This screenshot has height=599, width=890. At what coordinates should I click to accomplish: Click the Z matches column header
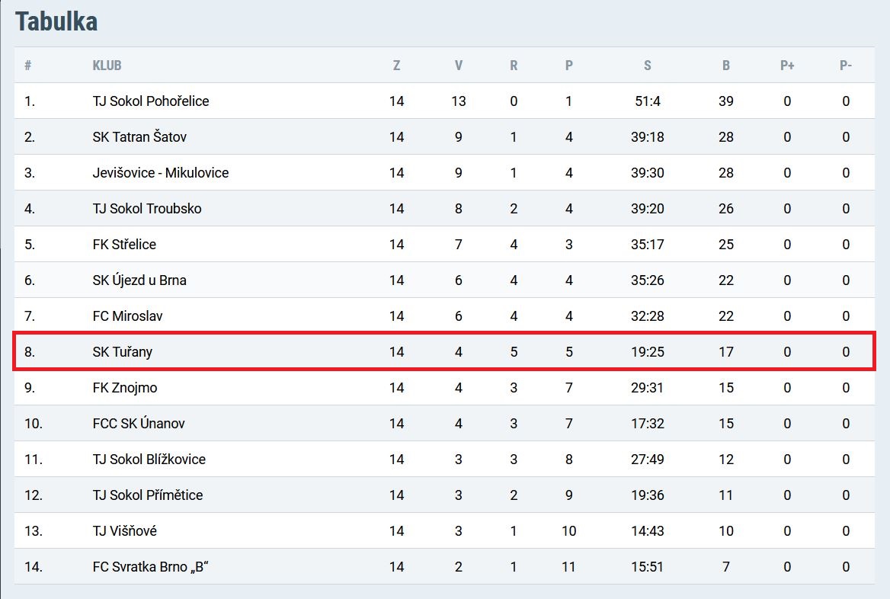[x=397, y=66]
